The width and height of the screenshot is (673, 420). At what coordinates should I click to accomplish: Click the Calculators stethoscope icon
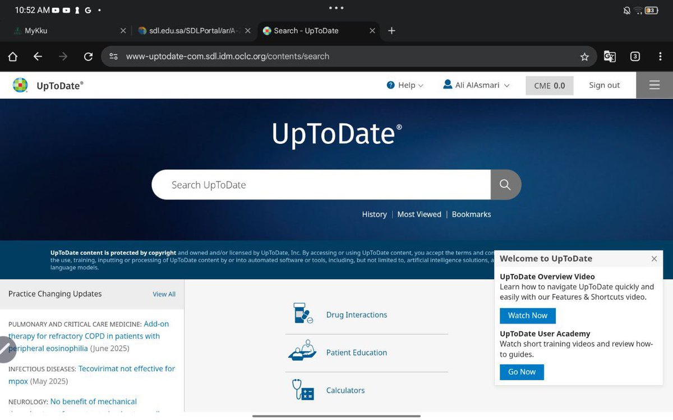303,389
